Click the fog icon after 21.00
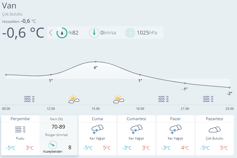This screenshot has width=237, height=158. tap(208, 99)
